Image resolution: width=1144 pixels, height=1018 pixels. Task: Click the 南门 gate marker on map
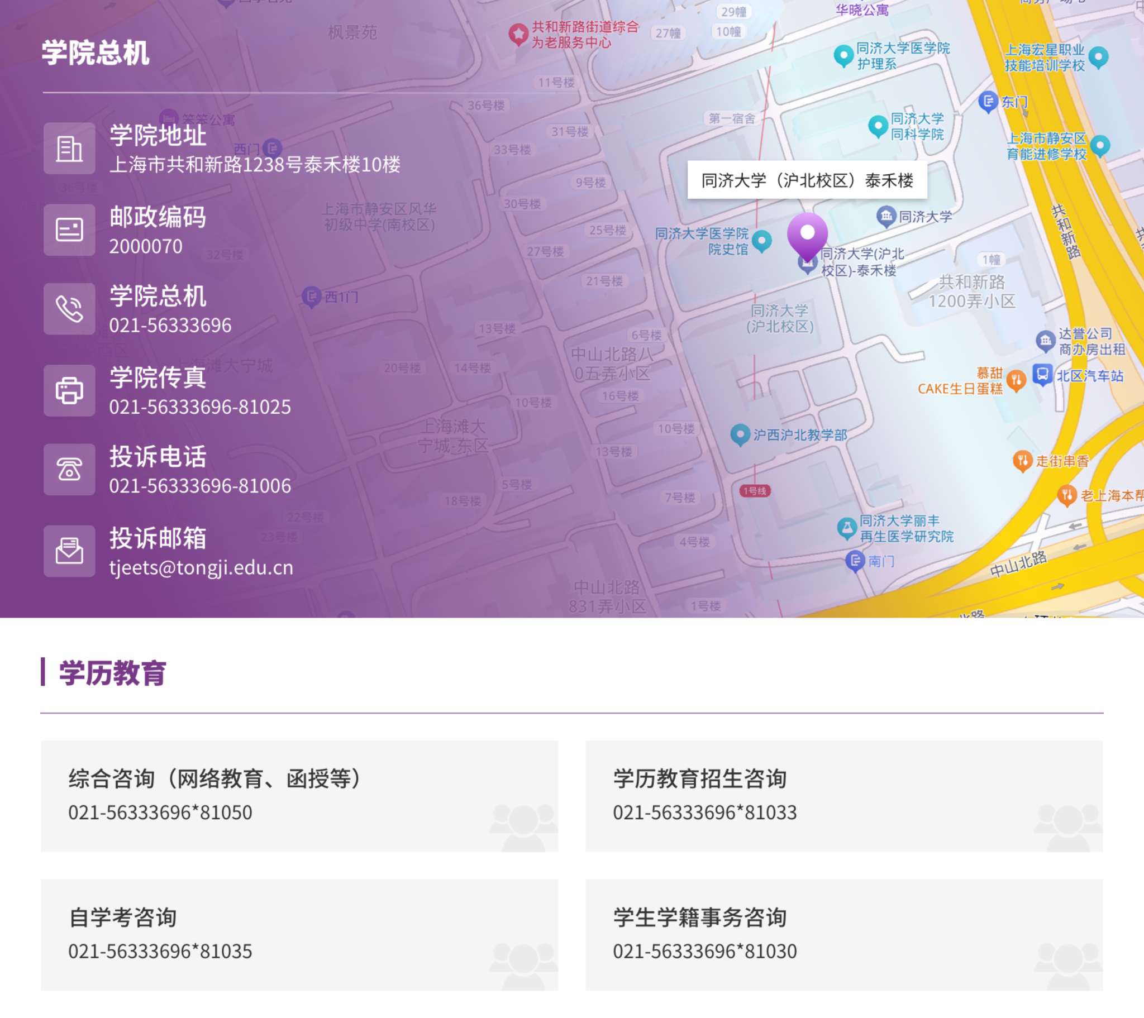[x=855, y=561]
